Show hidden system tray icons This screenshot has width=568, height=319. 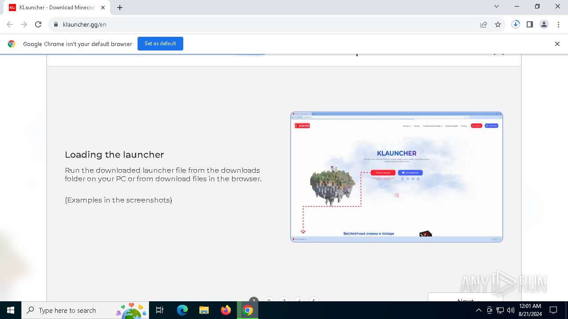point(478,310)
